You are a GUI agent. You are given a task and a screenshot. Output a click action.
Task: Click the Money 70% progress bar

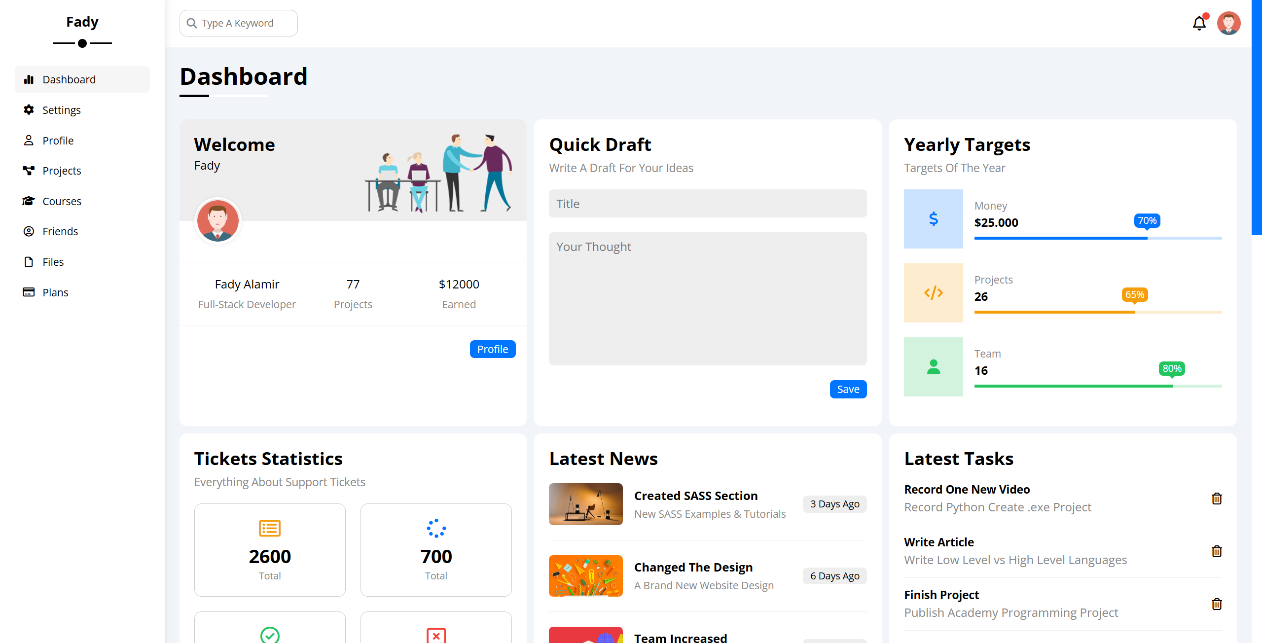[1098, 238]
